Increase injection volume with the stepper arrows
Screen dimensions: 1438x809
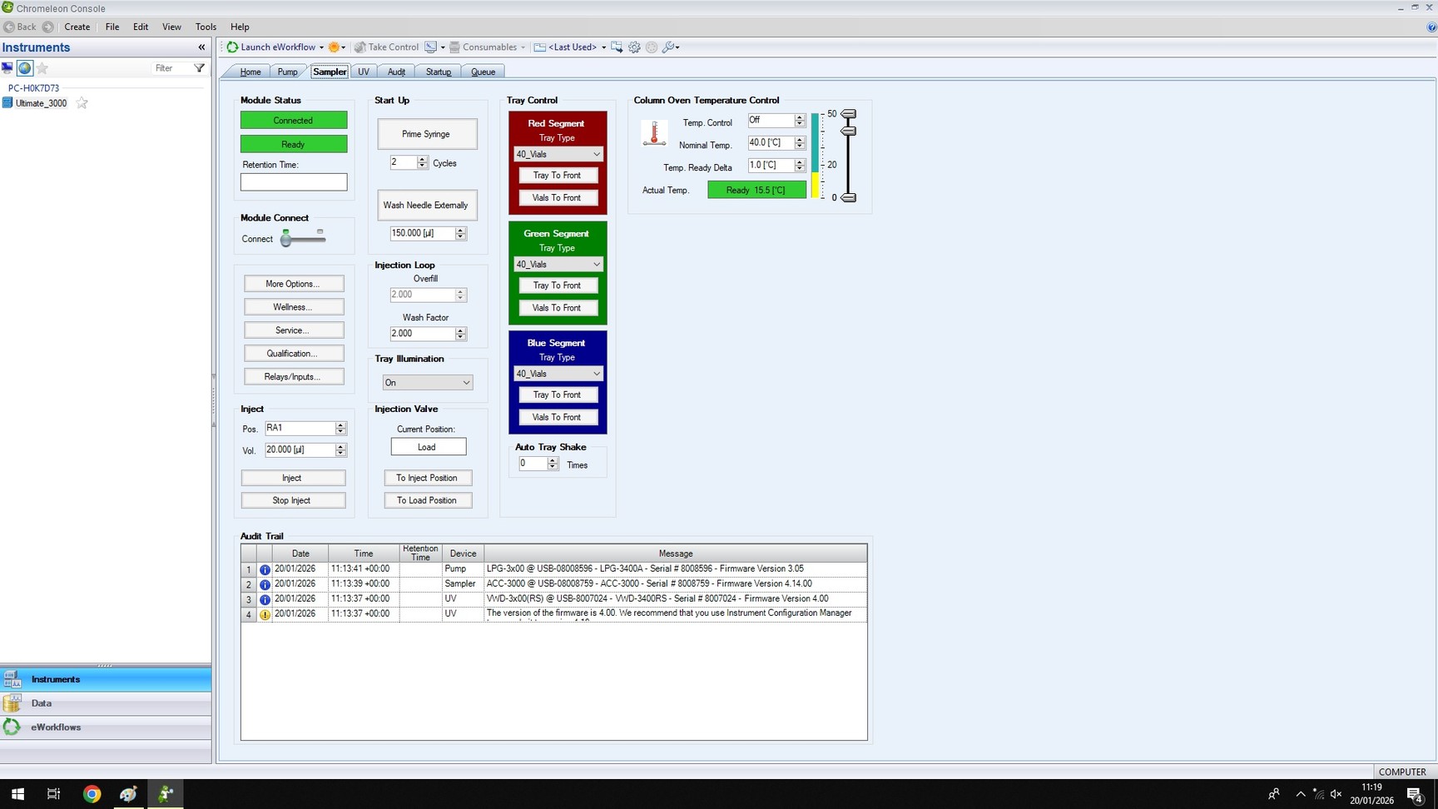tap(340, 447)
